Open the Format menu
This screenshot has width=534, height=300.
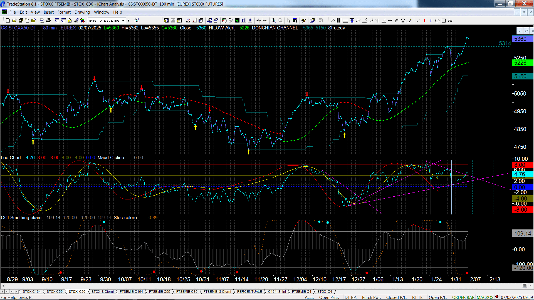pos(64,12)
